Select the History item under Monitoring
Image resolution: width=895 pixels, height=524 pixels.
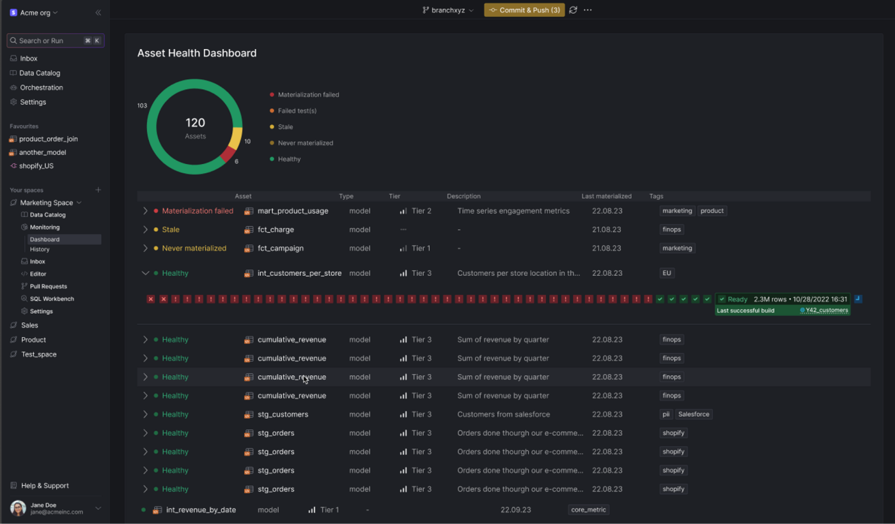pos(40,250)
